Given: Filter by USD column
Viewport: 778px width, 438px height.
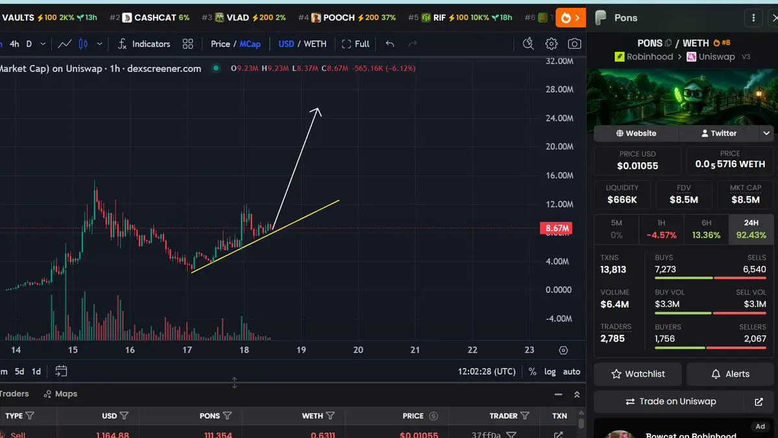Looking at the screenshot, I should tap(124, 416).
